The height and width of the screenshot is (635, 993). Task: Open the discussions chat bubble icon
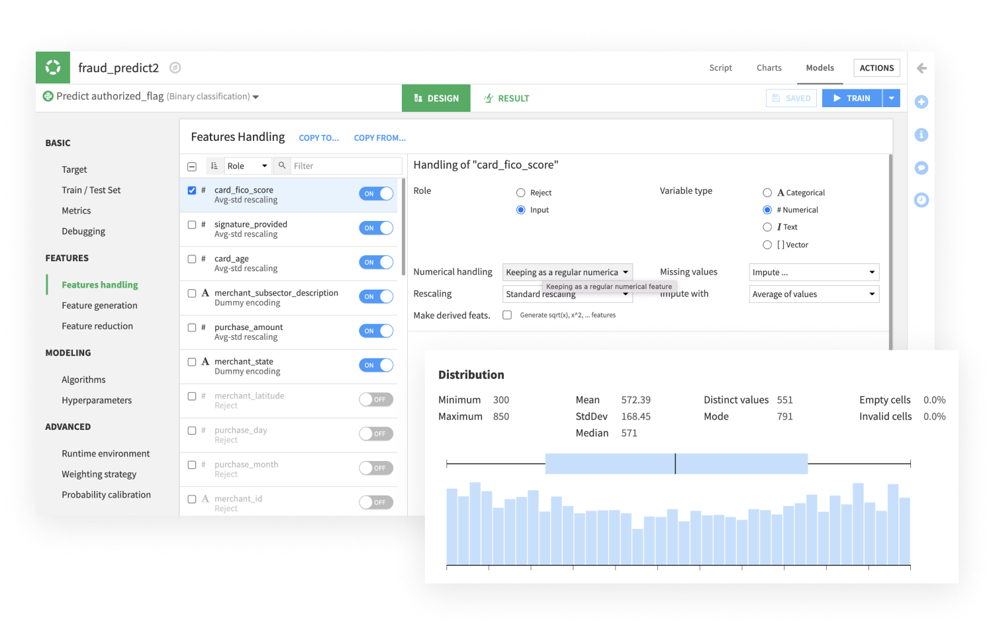point(921,167)
